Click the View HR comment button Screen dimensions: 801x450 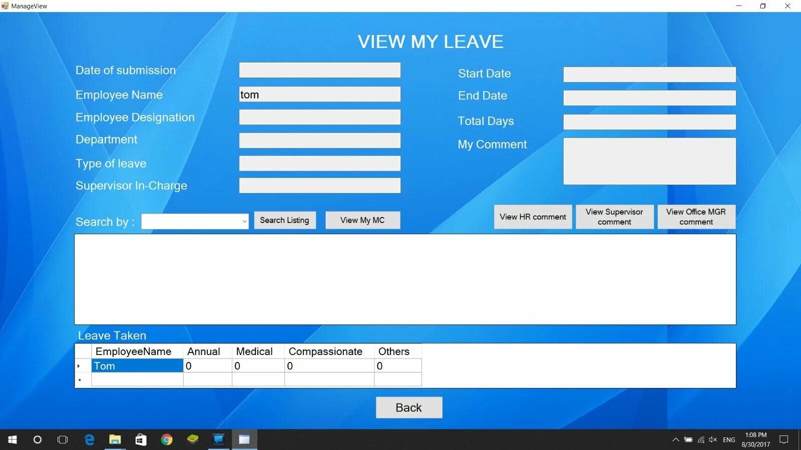coord(533,217)
